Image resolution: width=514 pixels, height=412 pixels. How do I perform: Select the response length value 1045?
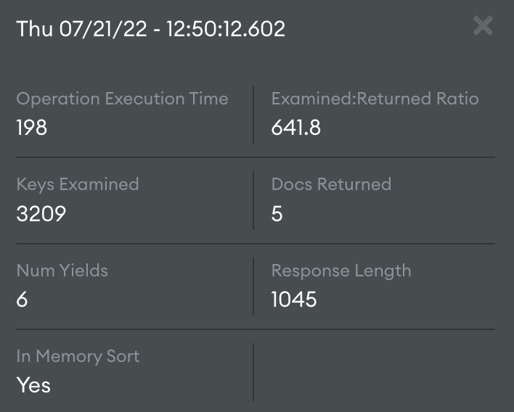tap(294, 299)
